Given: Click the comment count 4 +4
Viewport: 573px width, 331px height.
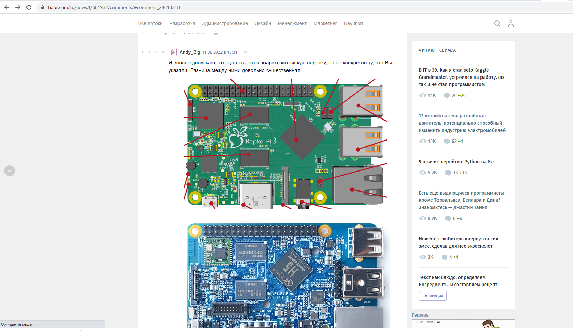Looking at the screenshot, I should point(454,257).
